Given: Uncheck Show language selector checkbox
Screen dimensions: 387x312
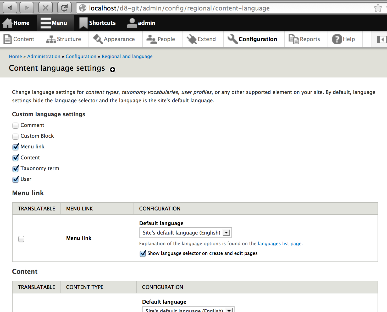Looking at the screenshot, I should (x=143, y=253).
